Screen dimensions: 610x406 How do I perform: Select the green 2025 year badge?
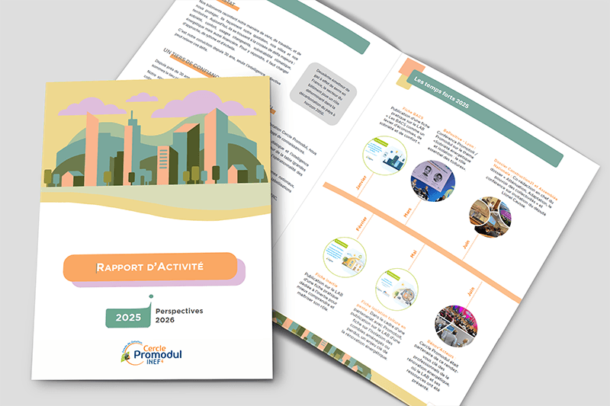point(128,318)
